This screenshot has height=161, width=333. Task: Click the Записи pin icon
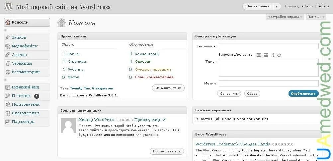click(8, 37)
